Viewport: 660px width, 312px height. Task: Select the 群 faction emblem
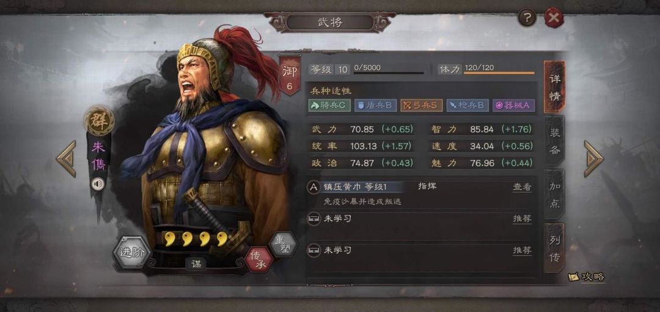point(100,121)
